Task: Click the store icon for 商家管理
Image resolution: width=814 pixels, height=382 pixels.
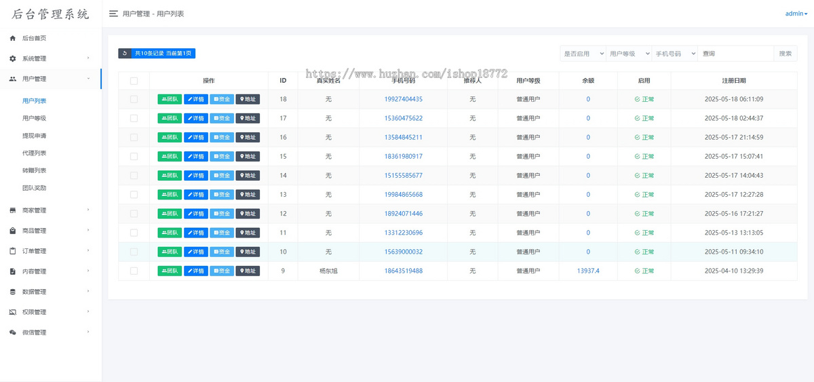Action: pos(12,210)
